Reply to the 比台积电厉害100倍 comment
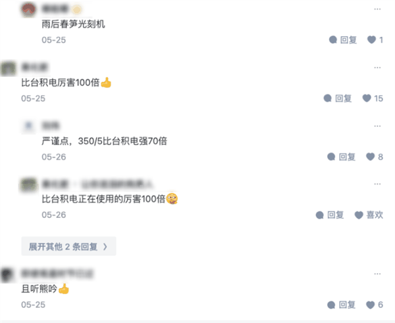 [338, 98]
